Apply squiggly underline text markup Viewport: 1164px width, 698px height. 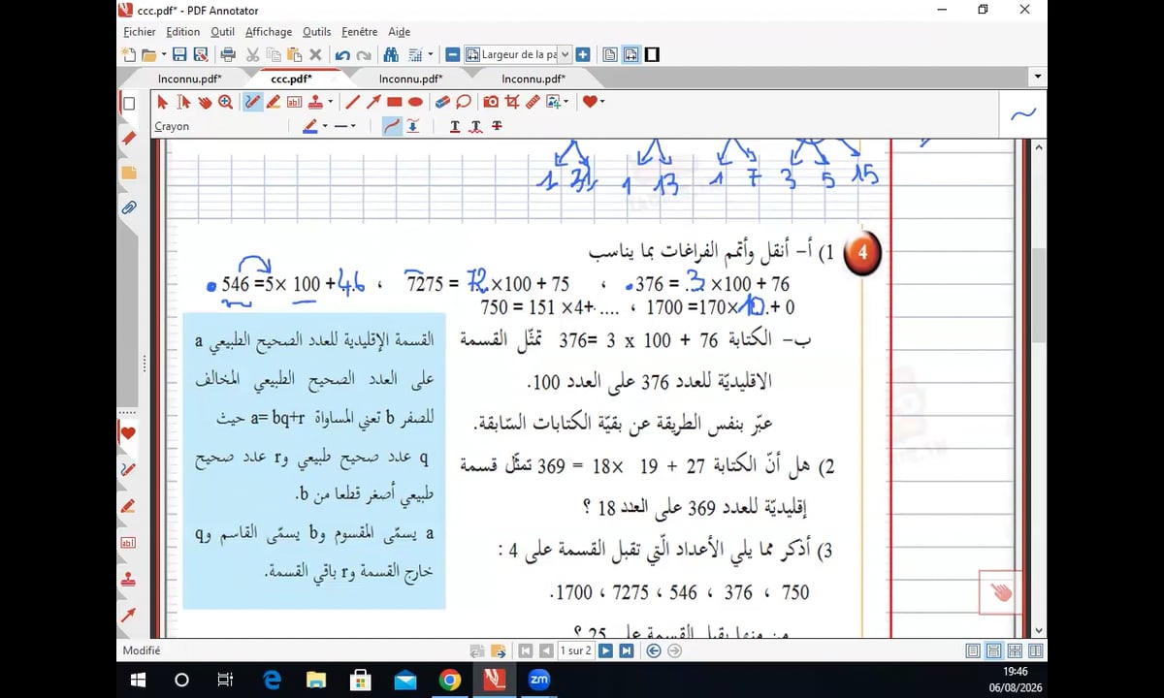point(475,126)
